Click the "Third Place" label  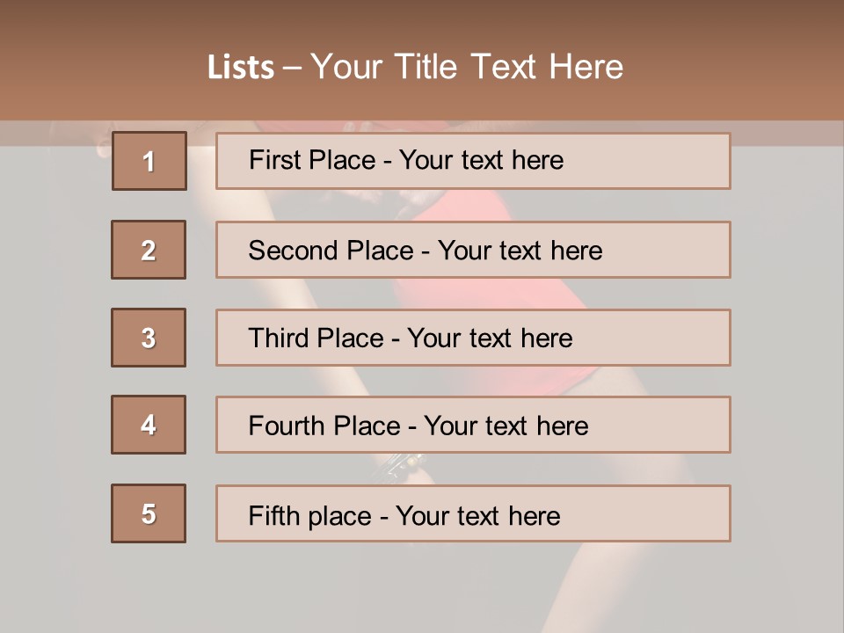(316, 338)
